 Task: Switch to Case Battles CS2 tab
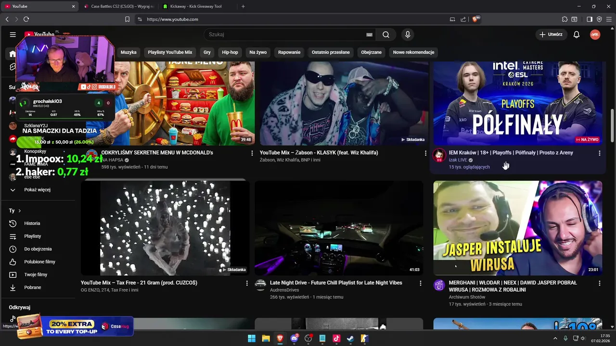[x=118, y=6]
